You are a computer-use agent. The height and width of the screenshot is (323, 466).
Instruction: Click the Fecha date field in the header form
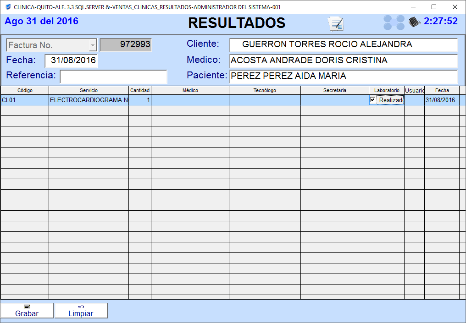coord(71,60)
